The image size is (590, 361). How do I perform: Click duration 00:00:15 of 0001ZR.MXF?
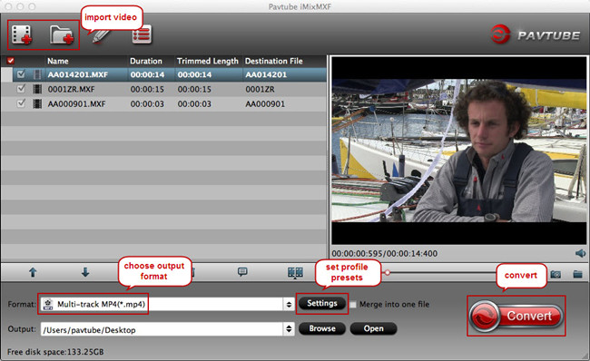pyautogui.click(x=147, y=90)
